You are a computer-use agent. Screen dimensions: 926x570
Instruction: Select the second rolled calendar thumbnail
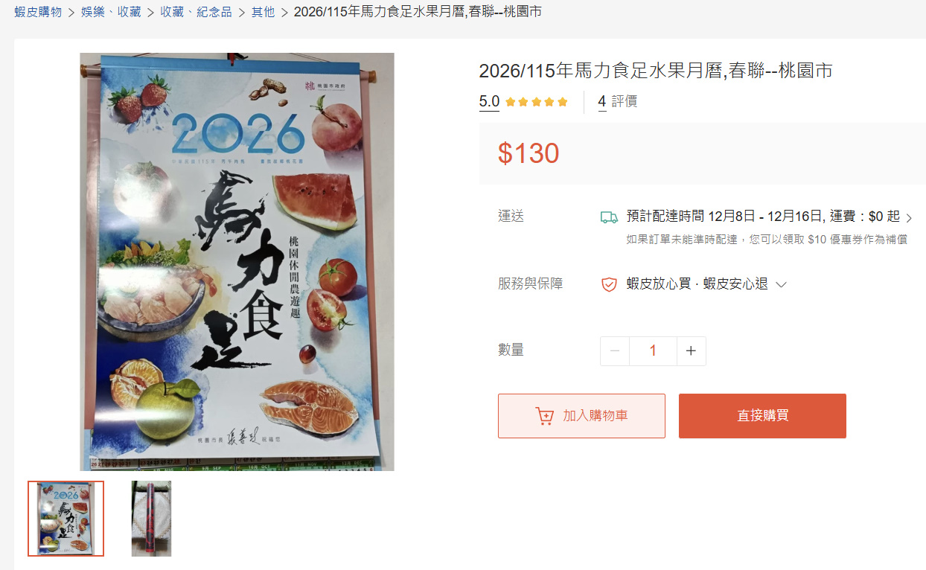[151, 519]
